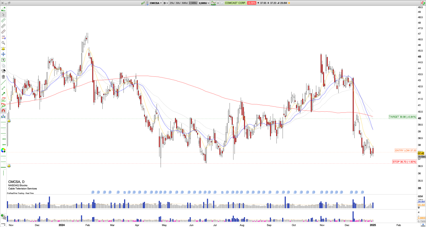Click the TARGET 39.98 label
Viewport: 426px width, 227px height.
pos(403,117)
